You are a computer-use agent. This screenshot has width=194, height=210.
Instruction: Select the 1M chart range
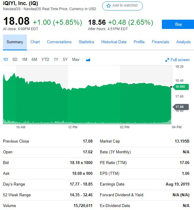pyautogui.click(x=25, y=59)
